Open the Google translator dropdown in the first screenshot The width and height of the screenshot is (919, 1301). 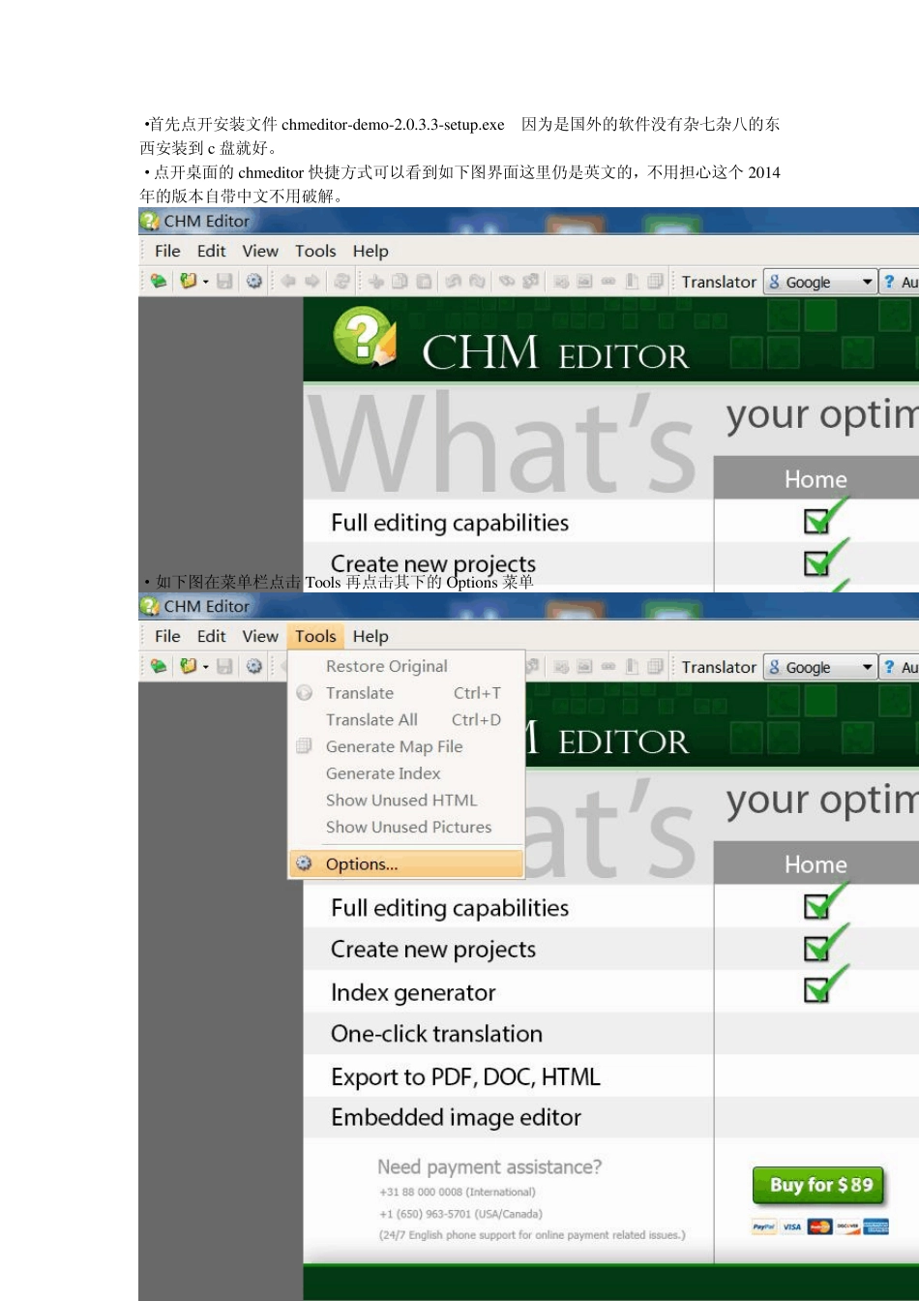tap(820, 282)
